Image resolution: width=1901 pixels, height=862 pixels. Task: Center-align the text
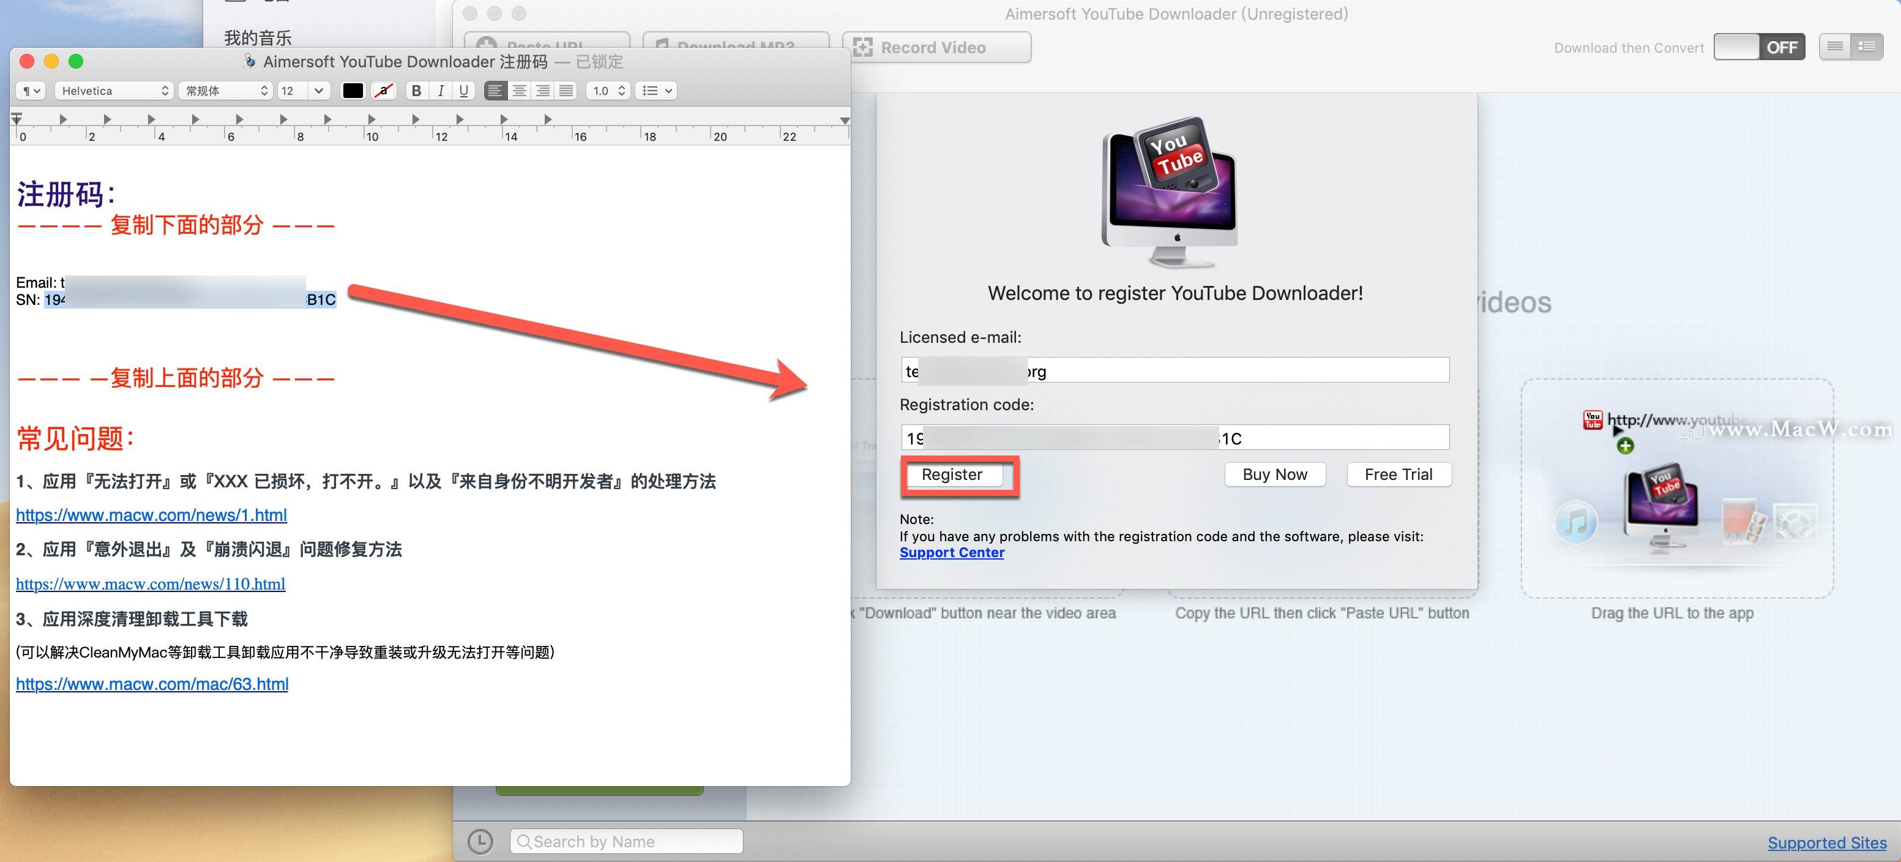[520, 91]
